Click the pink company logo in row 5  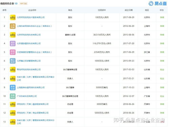(13, 52)
